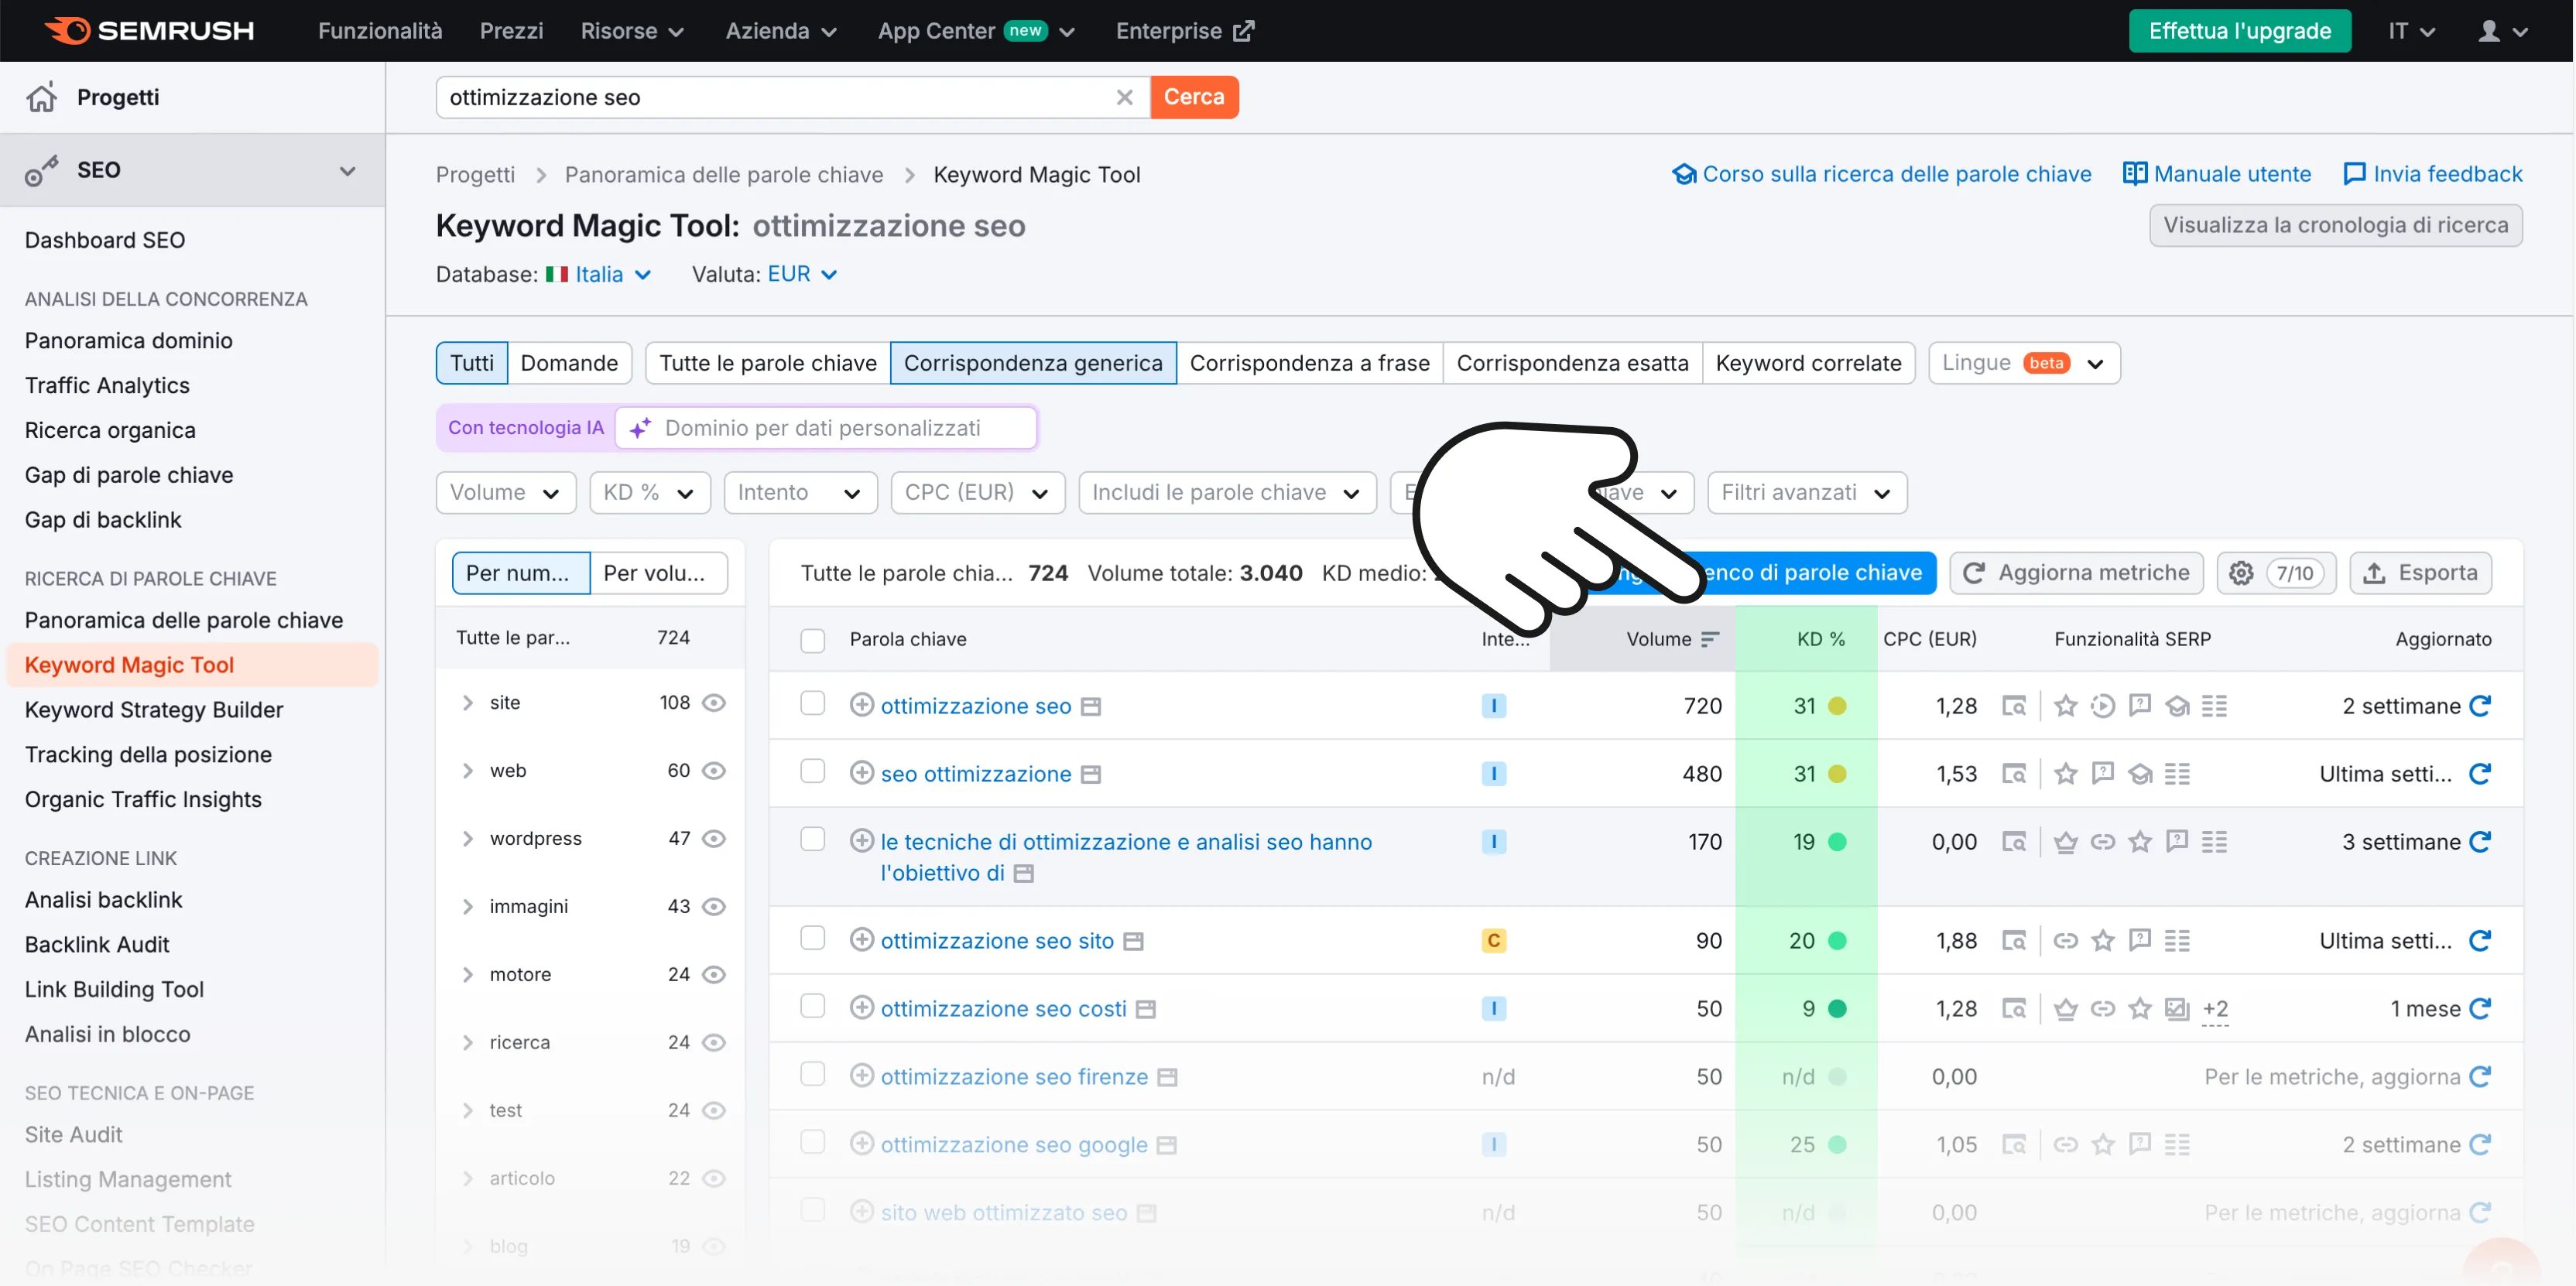Open the Italia database dropdown
Viewport: 2576px width, 1286px height.
coord(599,274)
